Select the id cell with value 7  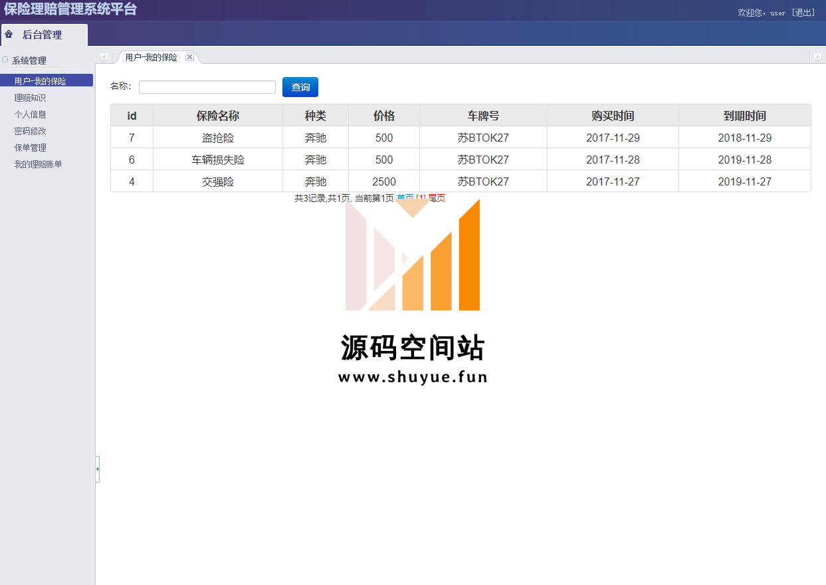[x=132, y=138]
